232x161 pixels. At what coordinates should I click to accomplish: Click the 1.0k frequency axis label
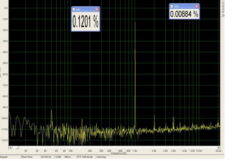click(135, 151)
